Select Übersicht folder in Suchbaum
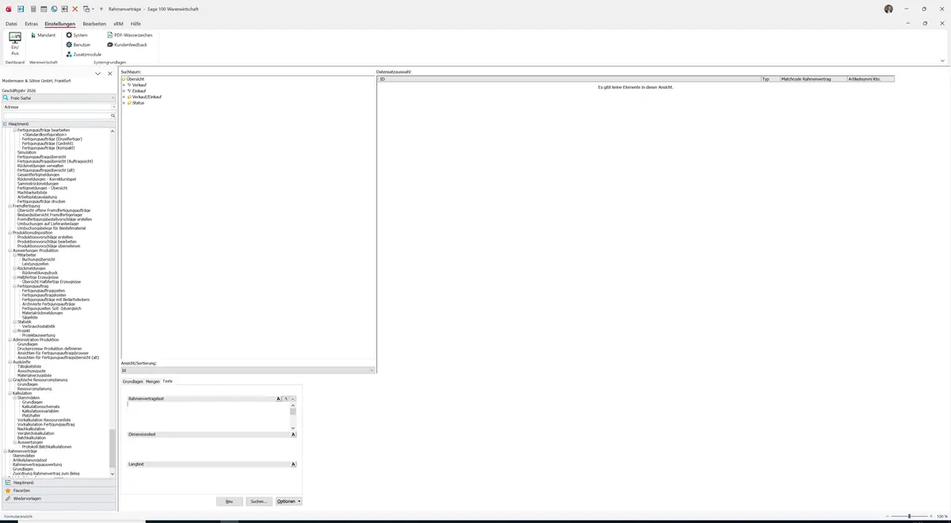This screenshot has height=523, width=951. click(133, 79)
